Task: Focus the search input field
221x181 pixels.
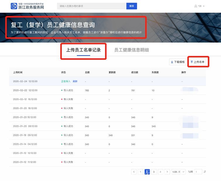Action: [92, 6]
